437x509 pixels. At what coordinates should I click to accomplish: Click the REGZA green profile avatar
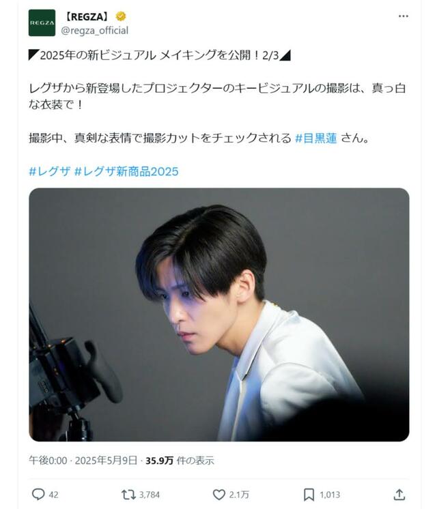42,23
